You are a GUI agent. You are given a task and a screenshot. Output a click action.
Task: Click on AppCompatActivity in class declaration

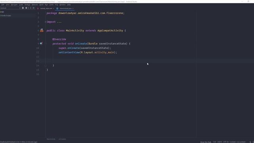point(110,31)
